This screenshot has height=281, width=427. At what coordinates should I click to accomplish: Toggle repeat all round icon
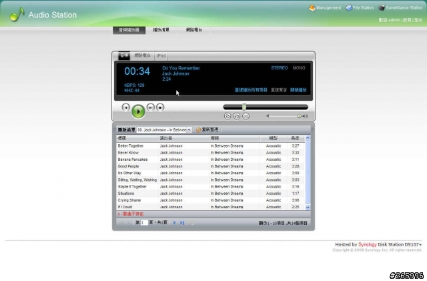[228, 116]
